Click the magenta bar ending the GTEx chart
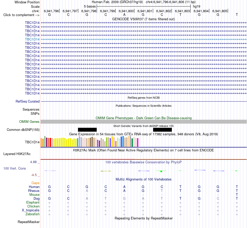247x228 pixels. point(138,143)
